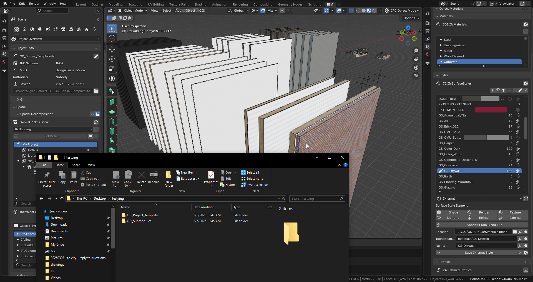533x282 pixels.
Task: Open the Share tab in File Explorer
Action: pos(76,165)
